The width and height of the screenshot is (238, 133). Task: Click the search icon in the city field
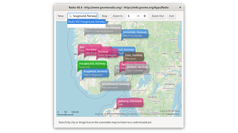pyautogui.click(x=70, y=16)
